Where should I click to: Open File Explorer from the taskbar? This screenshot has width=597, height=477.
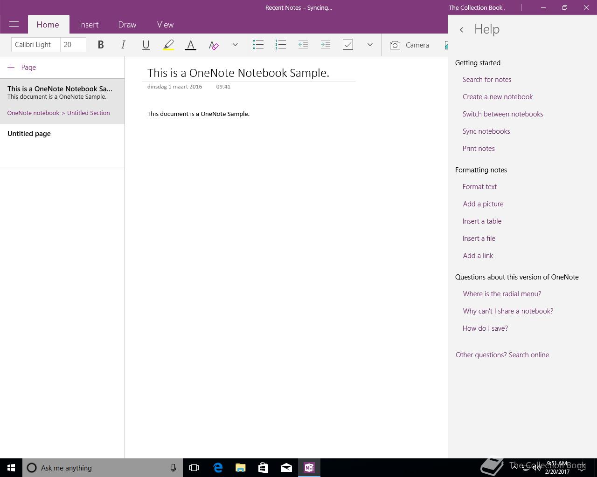240,468
